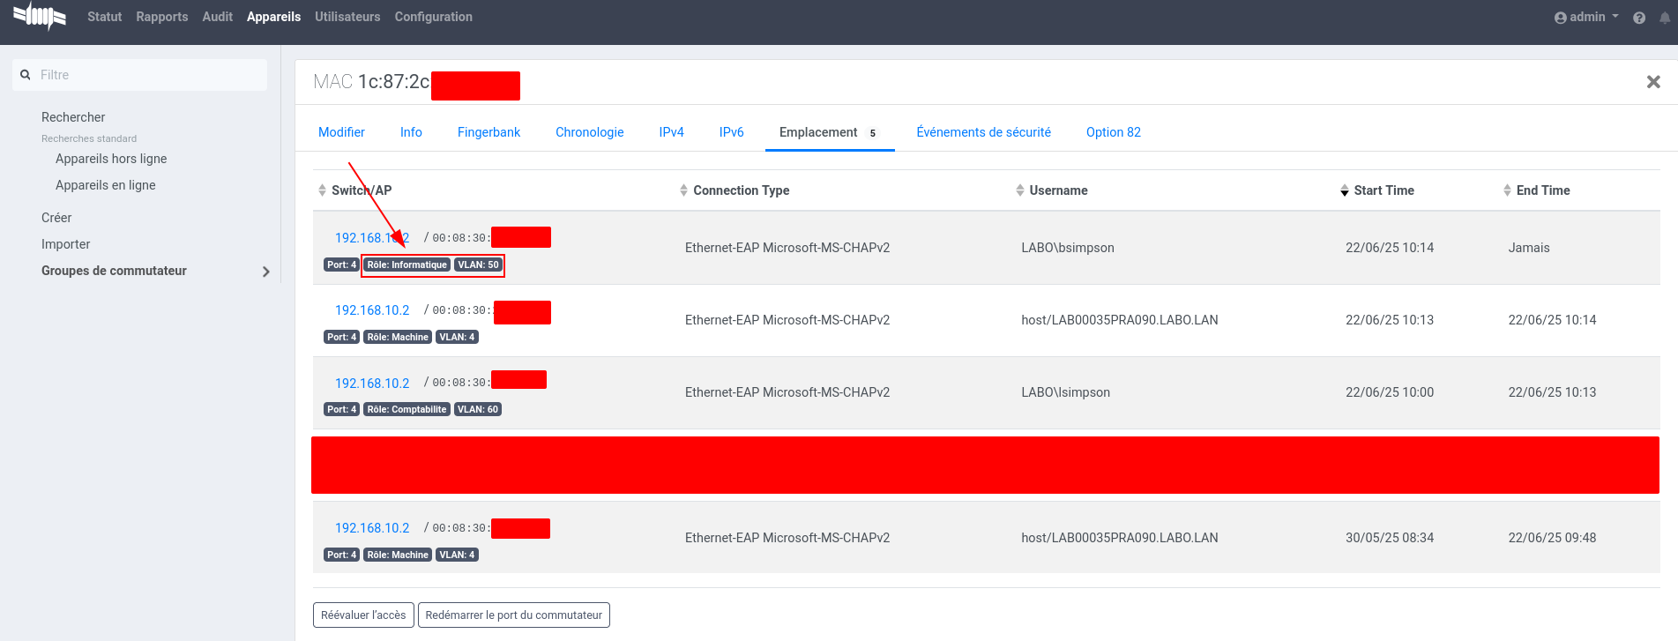Click the 22/06/25 09:48 end time
1678x641 pixels.
pos(1552,538)
